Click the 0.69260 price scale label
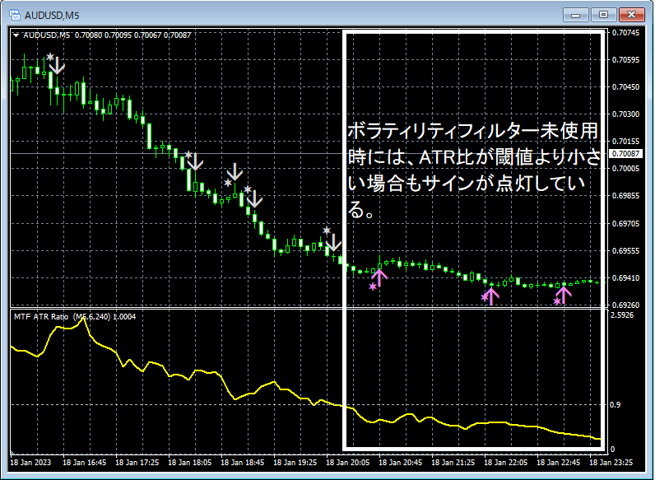Screen dimensions: 655x480 click(625, 305)
